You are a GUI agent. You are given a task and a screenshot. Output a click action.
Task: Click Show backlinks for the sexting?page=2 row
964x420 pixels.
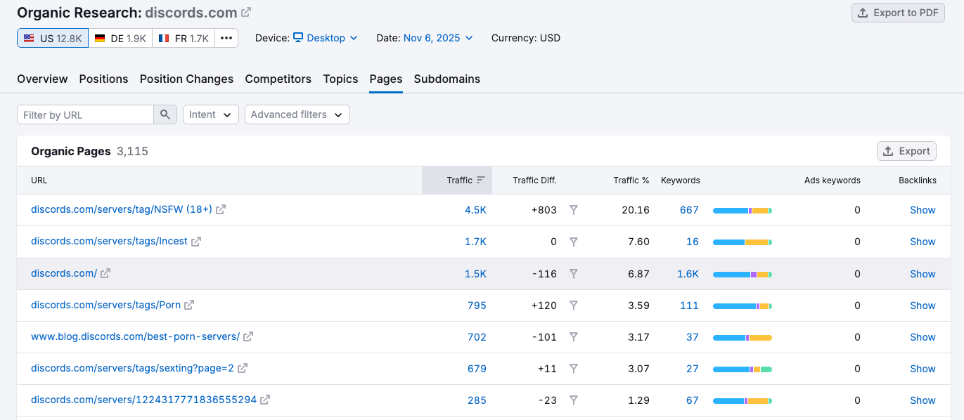tap(923, 369)
